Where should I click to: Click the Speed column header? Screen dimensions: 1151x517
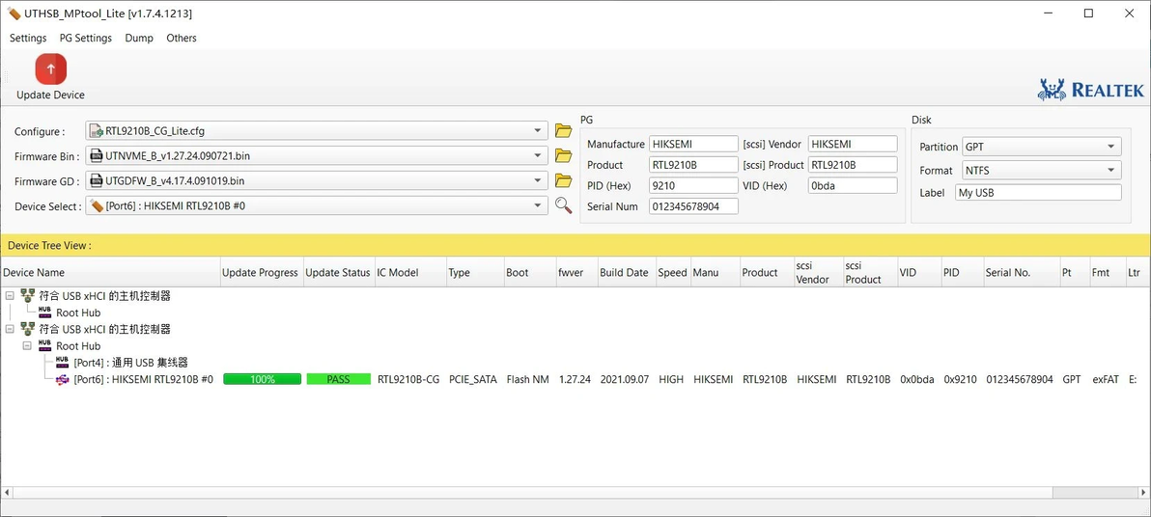click(x=673, y=272)
